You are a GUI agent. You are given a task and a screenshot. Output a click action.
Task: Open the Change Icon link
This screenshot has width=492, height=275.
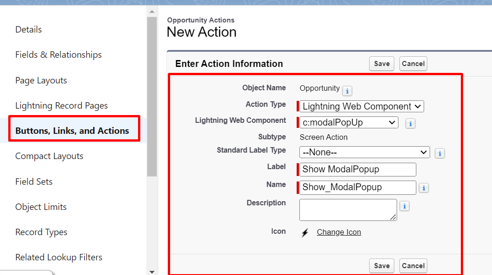339,232
